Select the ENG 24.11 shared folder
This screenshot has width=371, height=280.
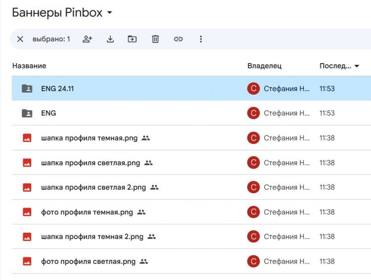point(57,89)
